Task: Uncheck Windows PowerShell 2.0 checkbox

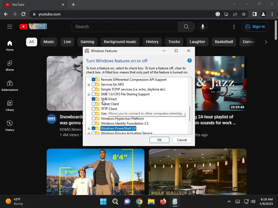Action: [x=93, y=128]
